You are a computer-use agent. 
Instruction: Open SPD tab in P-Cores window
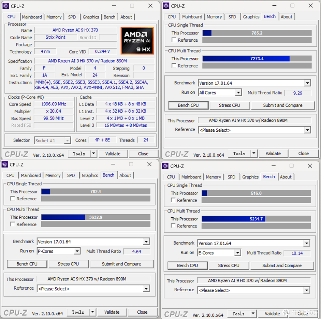71,175
